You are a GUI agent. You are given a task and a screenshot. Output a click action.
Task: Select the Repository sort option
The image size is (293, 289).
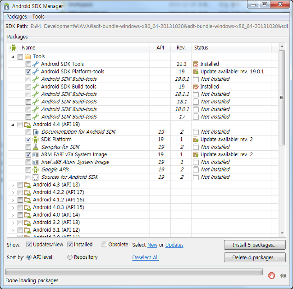point(70,257)
